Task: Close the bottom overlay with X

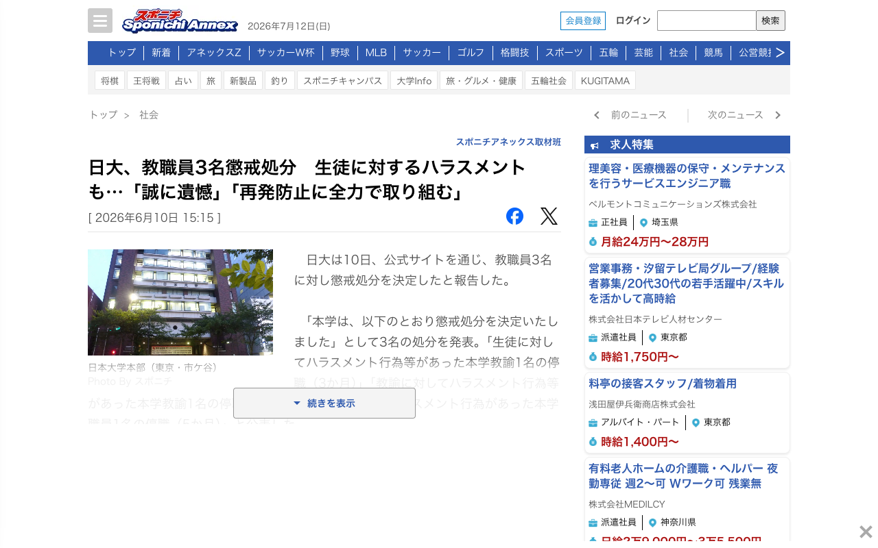Action: 866,532
